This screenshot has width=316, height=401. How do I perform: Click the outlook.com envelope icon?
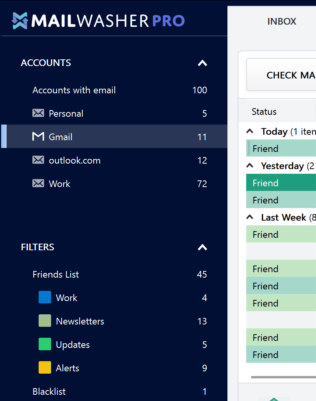38,160
